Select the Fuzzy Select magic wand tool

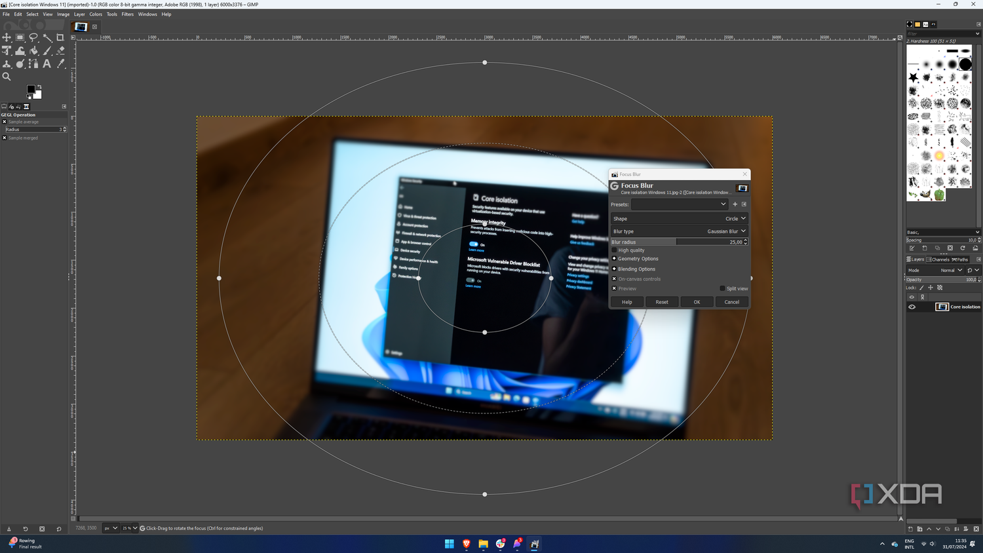pyautogui.click(x=47, y=37)
